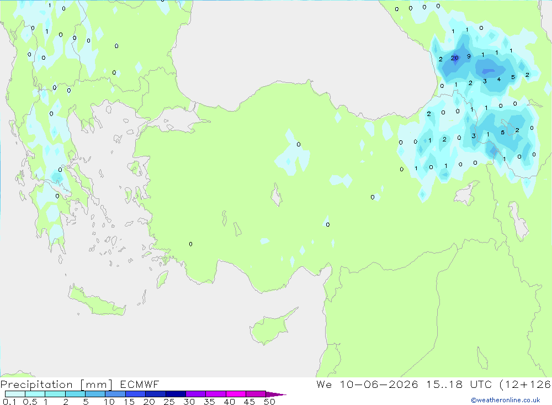Click the "We" weekday label
This screenshot has height=405, width=552.
tap(324, 384)
